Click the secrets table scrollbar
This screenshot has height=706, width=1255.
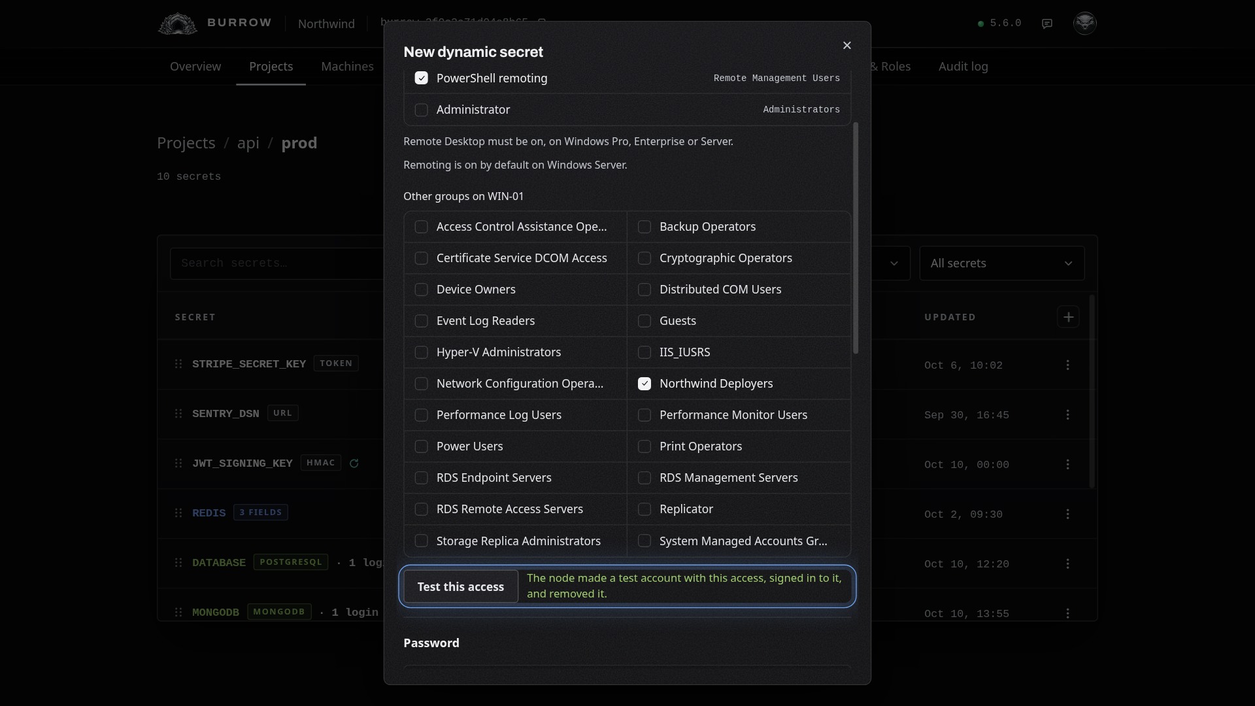pos(1091,391)
